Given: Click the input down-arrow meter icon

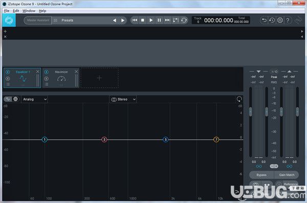Looking at the screenshot, I should pos(258,71).
